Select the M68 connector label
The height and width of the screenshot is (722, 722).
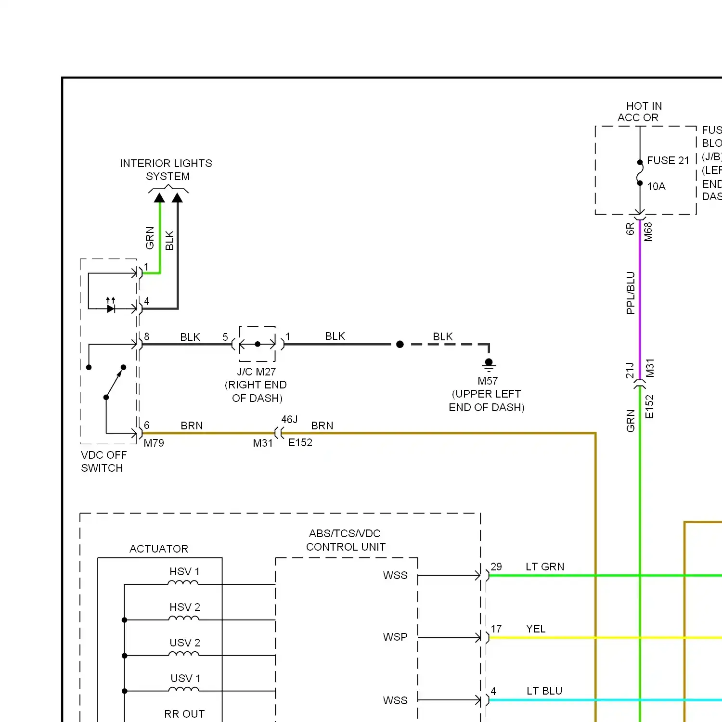[648, 232]
